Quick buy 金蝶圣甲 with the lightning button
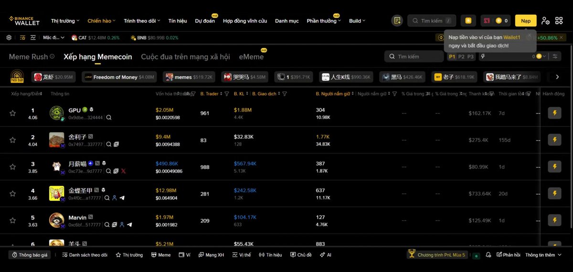The image size is (573, 272). point(554,193)
